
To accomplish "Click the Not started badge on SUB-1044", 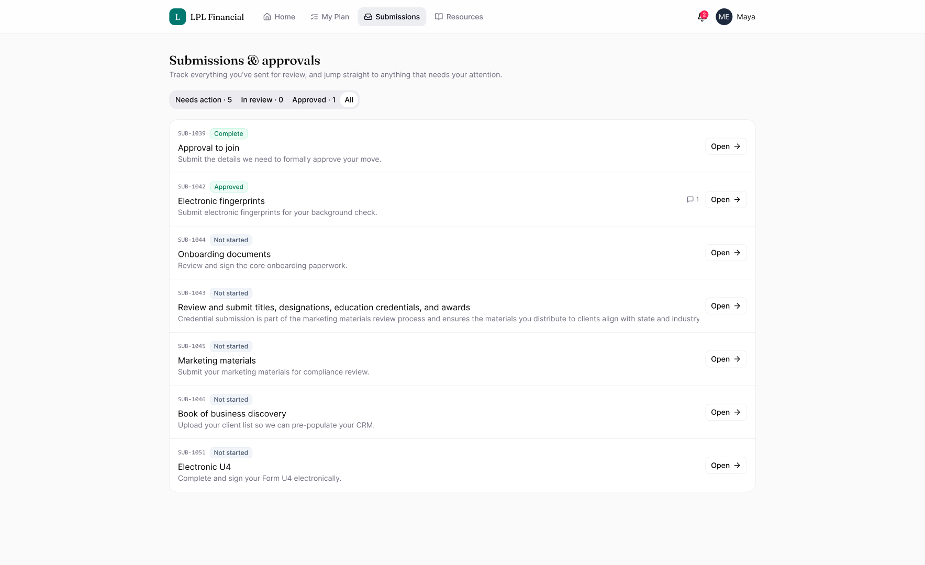I will coord(231,240).
